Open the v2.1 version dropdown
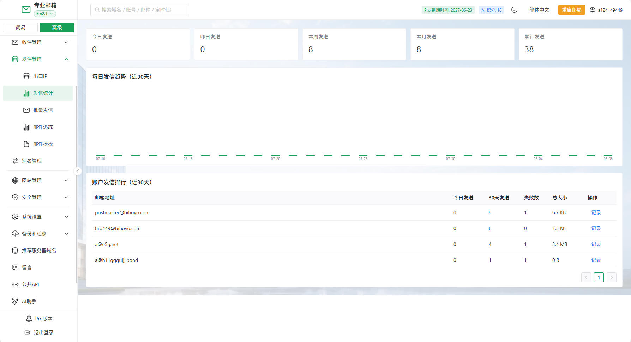Image resolution: width=631 pixels, height=342 pixels. pos(45,14)
